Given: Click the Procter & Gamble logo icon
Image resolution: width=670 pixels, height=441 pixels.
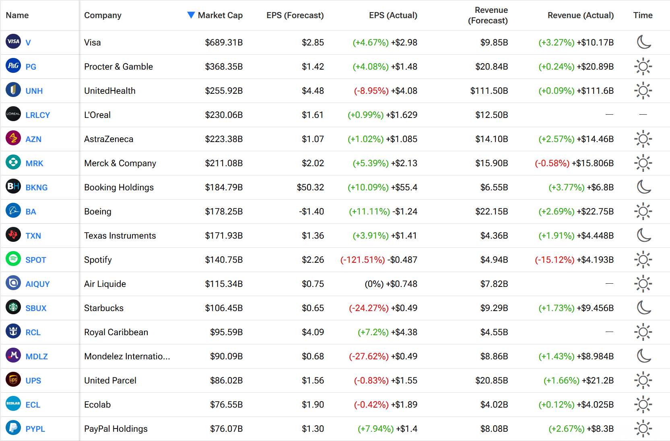Looking at the screenshot, I should (x=13, y=66).
